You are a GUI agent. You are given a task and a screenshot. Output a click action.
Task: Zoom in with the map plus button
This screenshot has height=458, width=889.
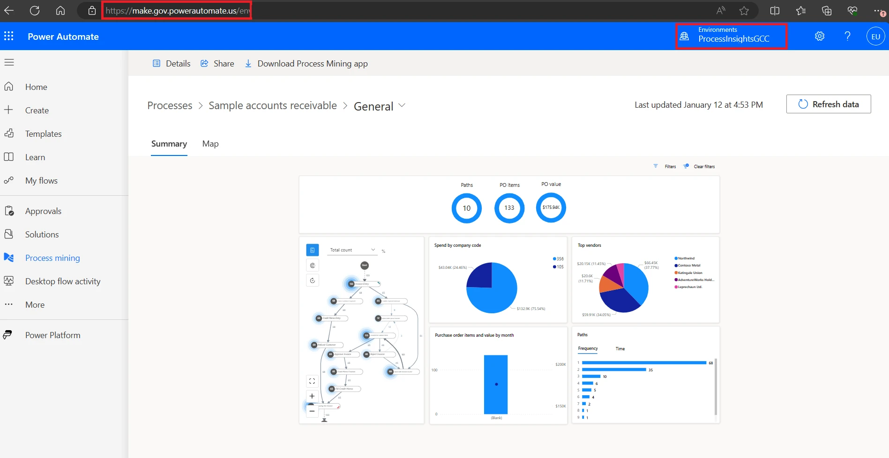click(312, 396)
